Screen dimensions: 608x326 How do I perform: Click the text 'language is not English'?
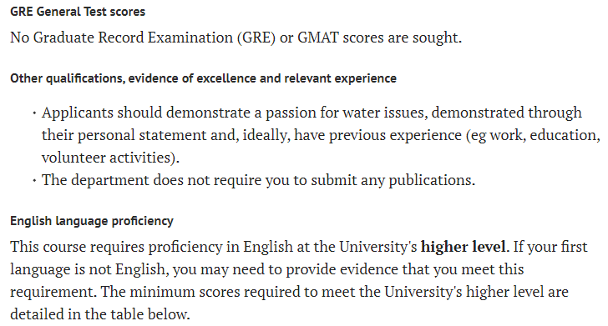tap(89, 269)
